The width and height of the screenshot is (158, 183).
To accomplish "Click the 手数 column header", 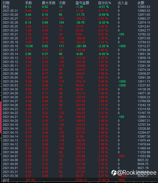I will pyautogui.click(x=28, y=3).
